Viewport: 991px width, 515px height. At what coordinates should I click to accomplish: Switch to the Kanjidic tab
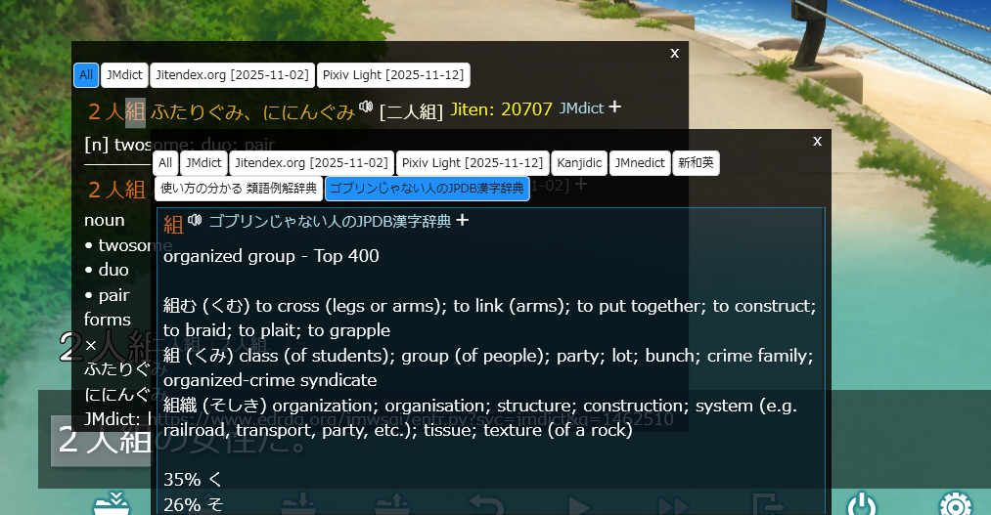tap(579, 163)
